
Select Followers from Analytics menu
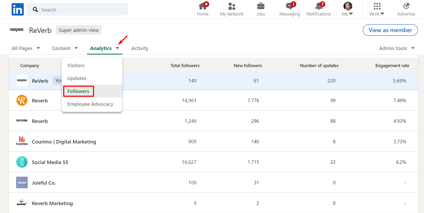[x=92, y=91]
